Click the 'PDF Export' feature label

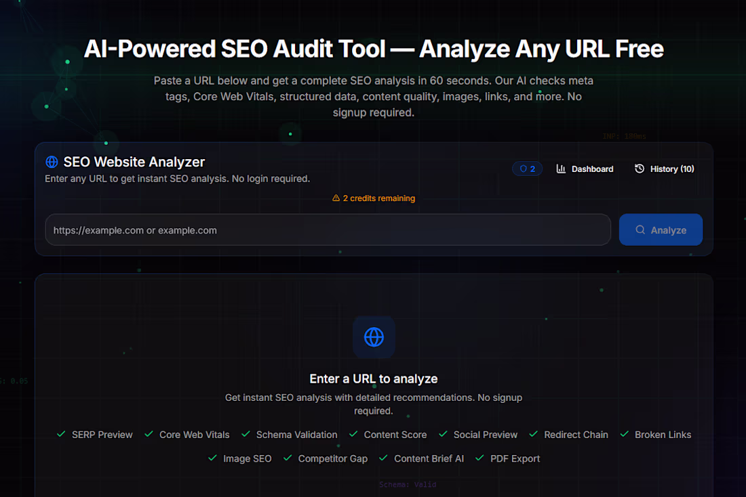coord(515,458)
